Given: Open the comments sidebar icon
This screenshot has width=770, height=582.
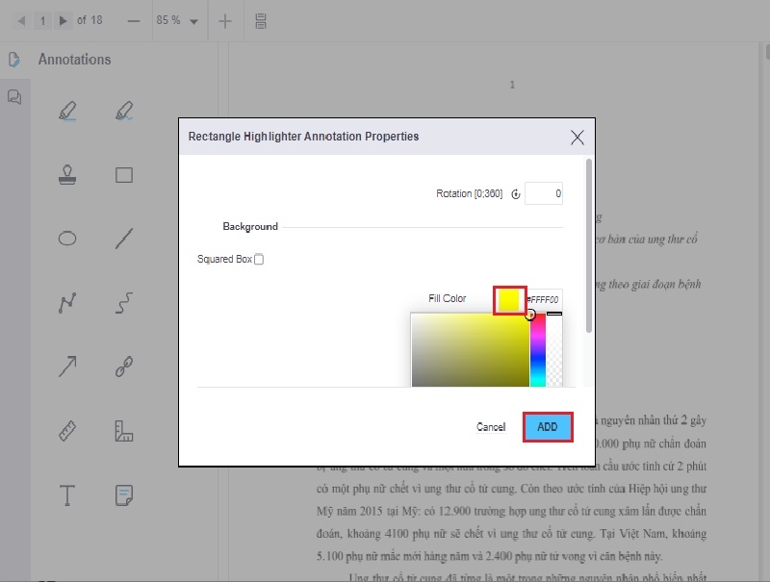Looking at the screenshot, I should [x=14, y=96].
